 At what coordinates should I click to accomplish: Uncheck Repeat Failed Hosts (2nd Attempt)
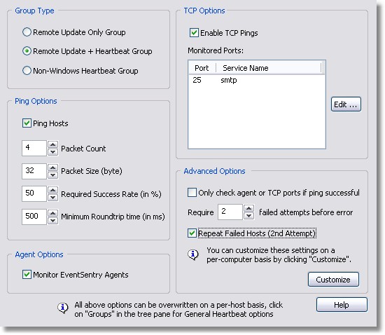click(x=192, y=233)
